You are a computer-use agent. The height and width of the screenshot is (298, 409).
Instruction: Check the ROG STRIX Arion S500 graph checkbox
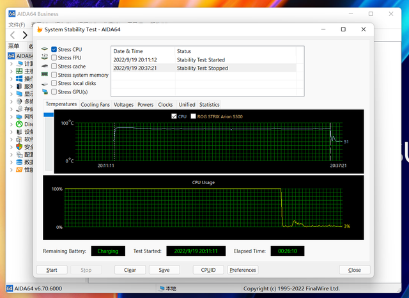pos(193,116)
